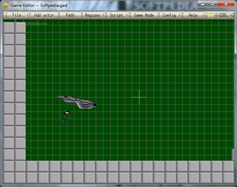237x187 pixels.
Task: Open the Path menu button
Action: pyautogui.click(x=70, y=15)
